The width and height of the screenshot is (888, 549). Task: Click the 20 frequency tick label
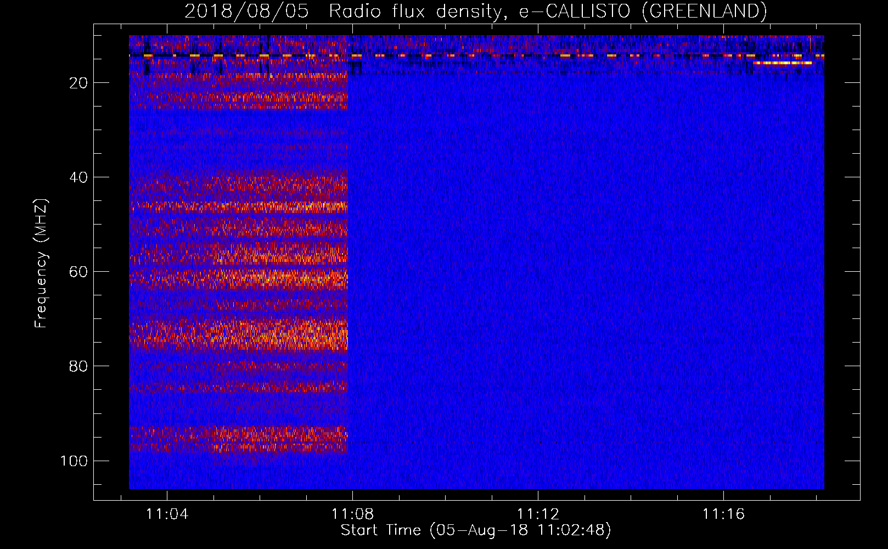[78, 83]
